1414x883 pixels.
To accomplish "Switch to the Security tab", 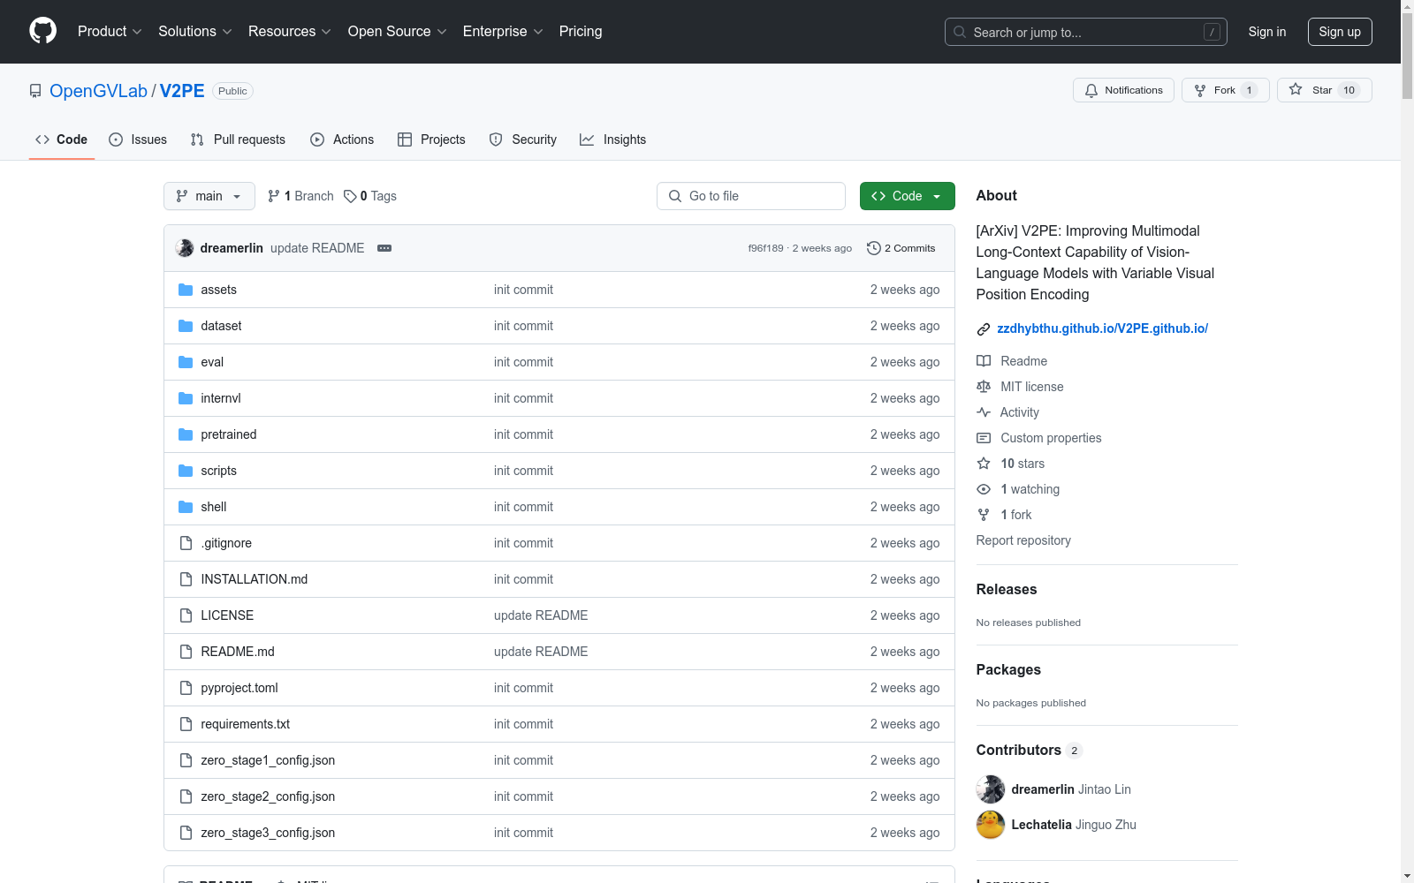I will pos(523,140).
